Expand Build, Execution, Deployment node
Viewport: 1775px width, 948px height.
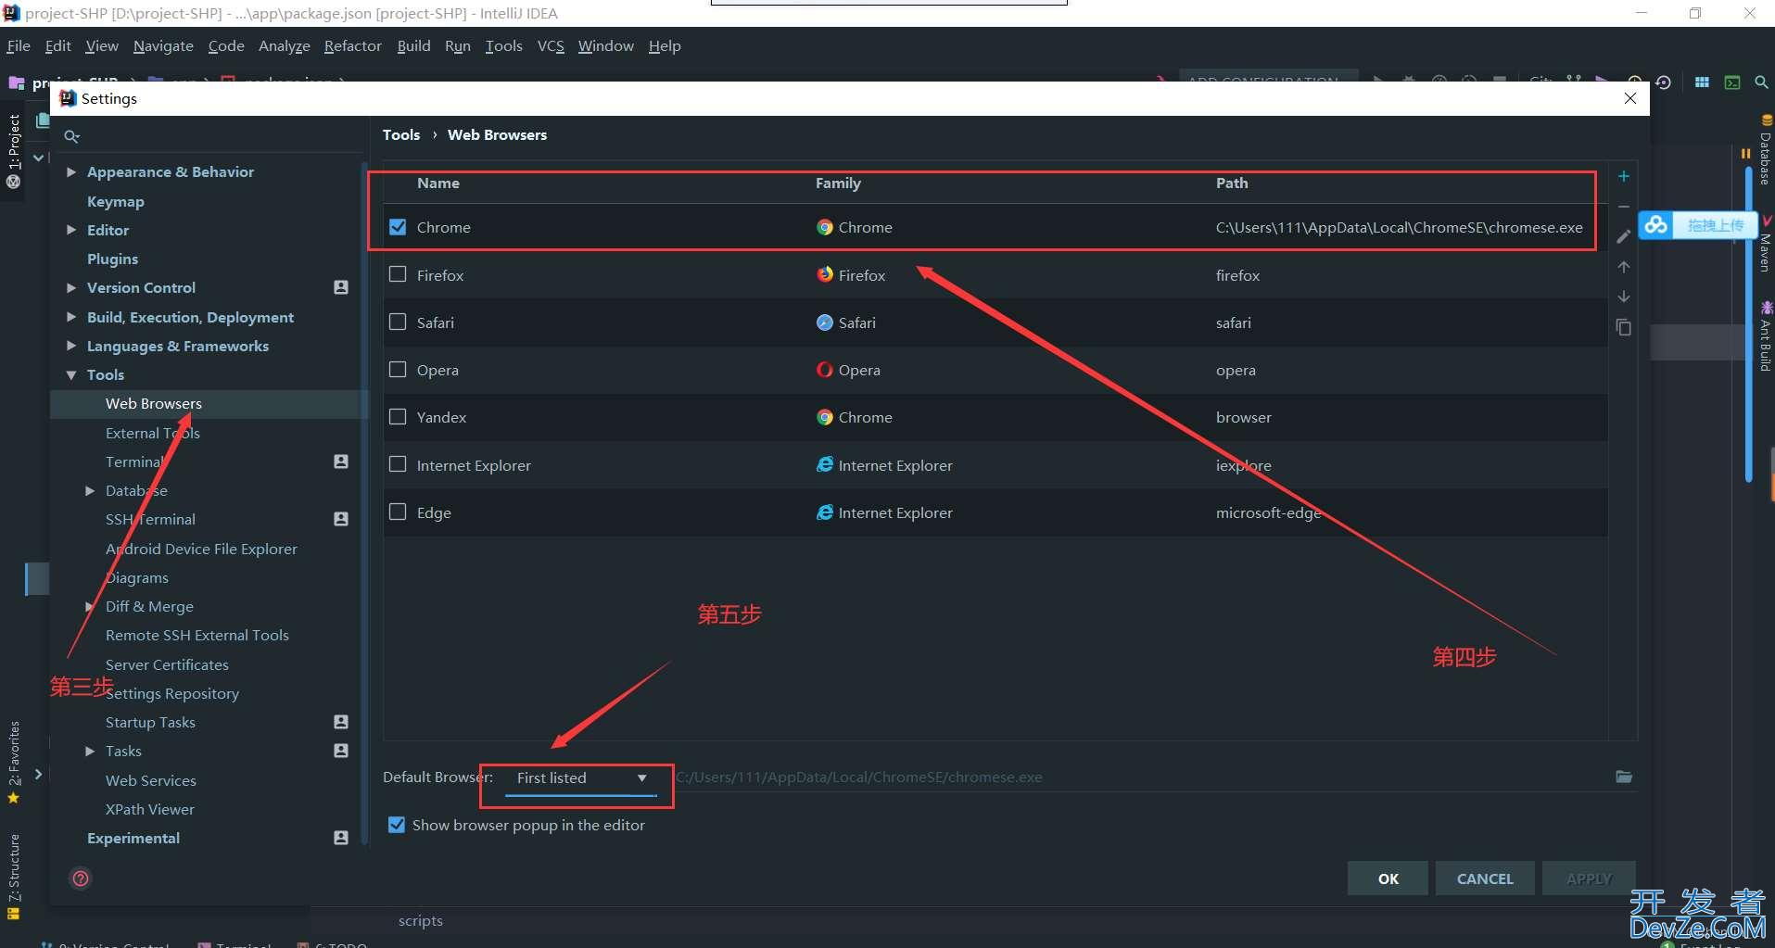click(x=71, y=317)
